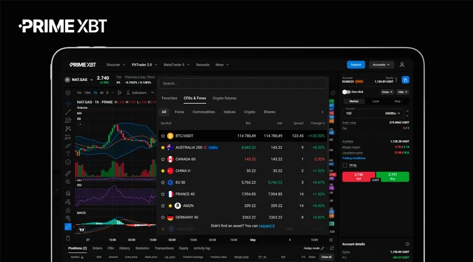Toggle stay-in-drawing-mode pencil lock
This screenshot has width=473, height=262.
coord(68,202)
